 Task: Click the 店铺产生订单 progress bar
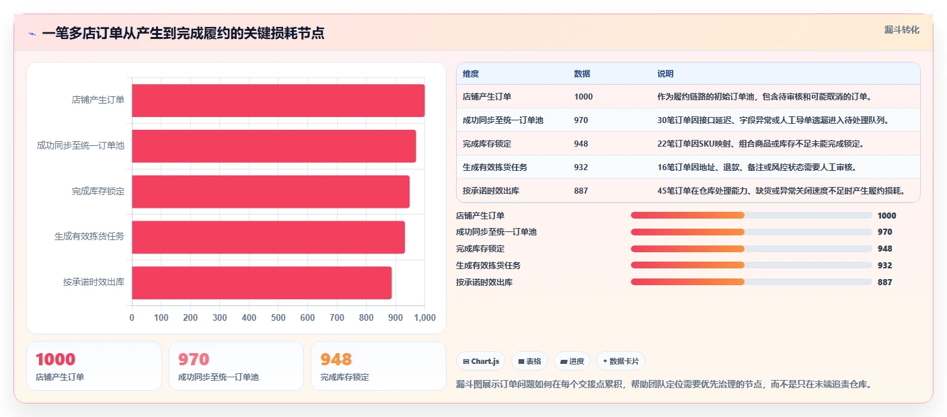751,215
